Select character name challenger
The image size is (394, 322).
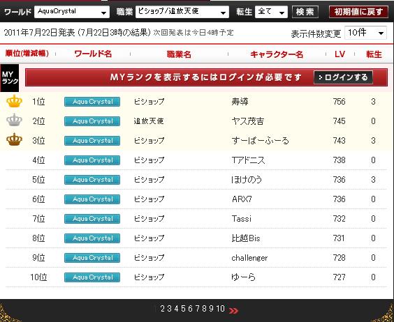pyautogui.click(x=249, y=258)
